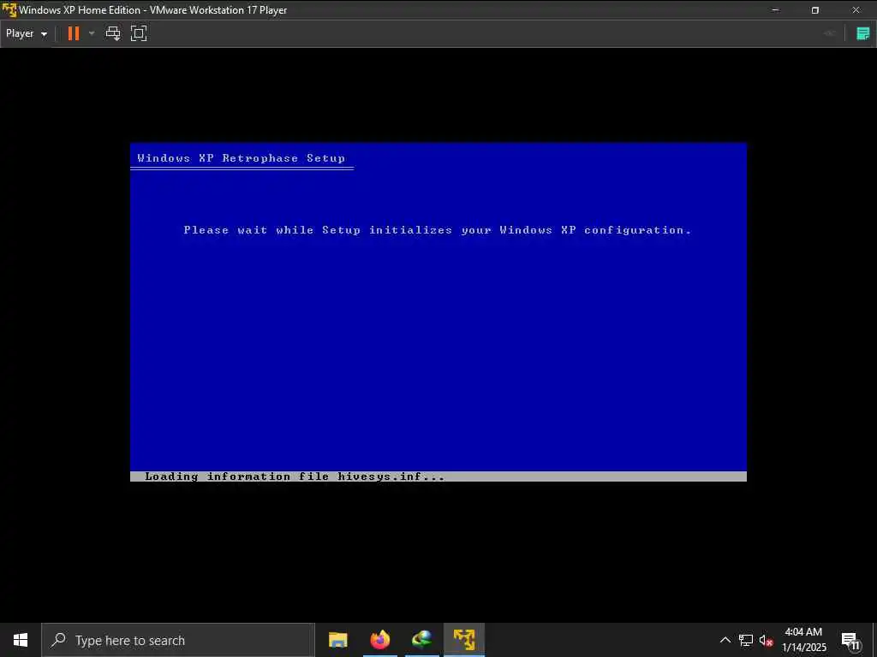Click the VMware Player title bar icon

tap(9, 10)
